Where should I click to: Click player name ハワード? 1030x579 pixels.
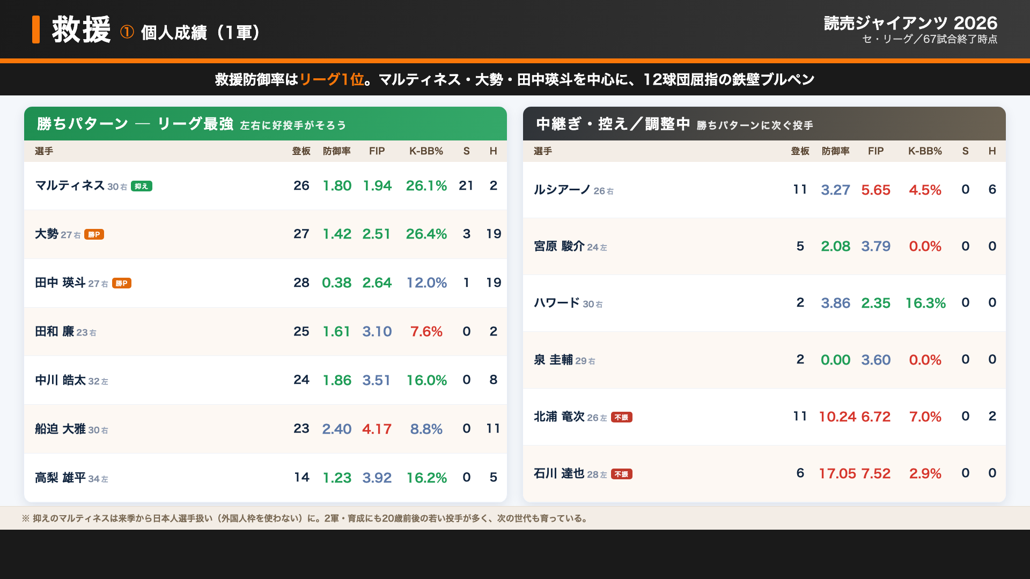557,303
